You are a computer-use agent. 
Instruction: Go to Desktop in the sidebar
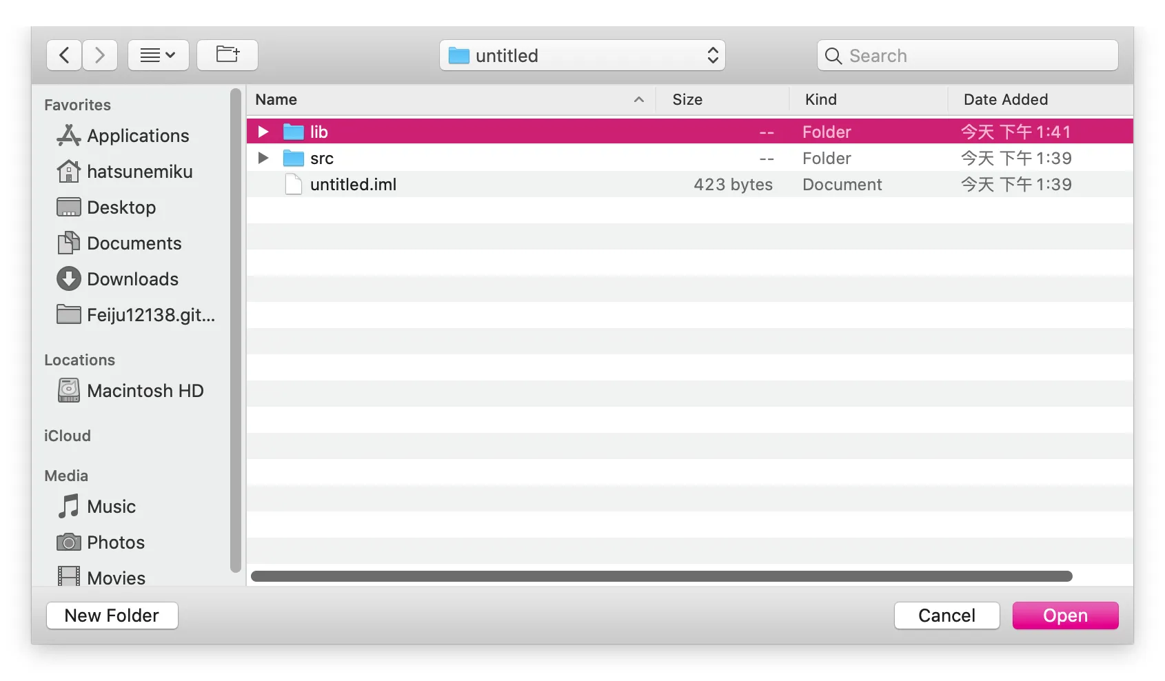(121, 207)
